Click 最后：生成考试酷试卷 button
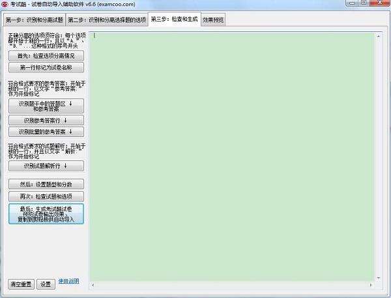Image resolution: width=391 pixels, height=298 pixels. click(46, 214)
